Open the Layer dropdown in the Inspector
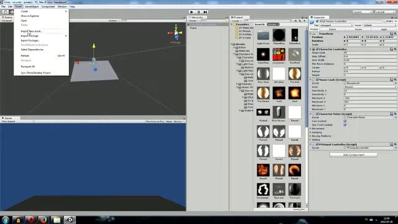This screenshot has width=398, height=224. (x=380, y=25)
